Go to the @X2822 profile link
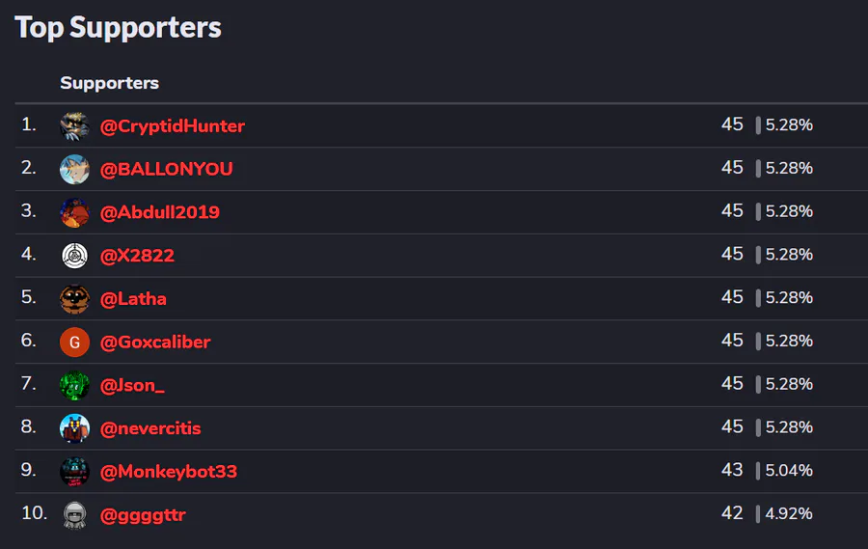Viewport: 868px width, 549px height. point(137,256)
